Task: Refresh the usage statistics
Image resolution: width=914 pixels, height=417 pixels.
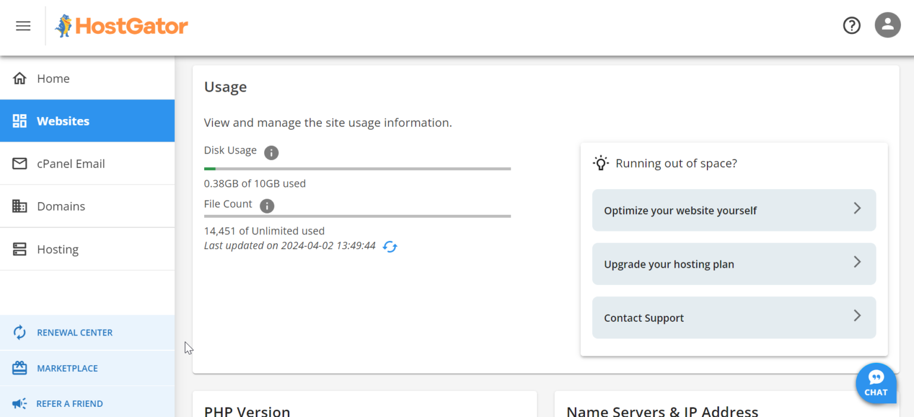Action: click(390, 246)
